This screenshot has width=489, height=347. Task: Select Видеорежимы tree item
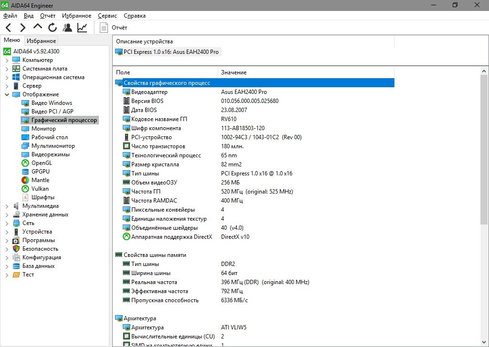pyautogui.click(x=51, y=154)
